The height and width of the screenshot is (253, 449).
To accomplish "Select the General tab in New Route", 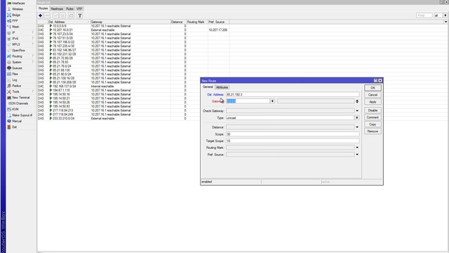I will click(x=208, y=87).
